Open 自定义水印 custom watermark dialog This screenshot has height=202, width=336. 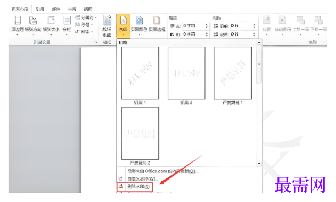pos(143,179)
